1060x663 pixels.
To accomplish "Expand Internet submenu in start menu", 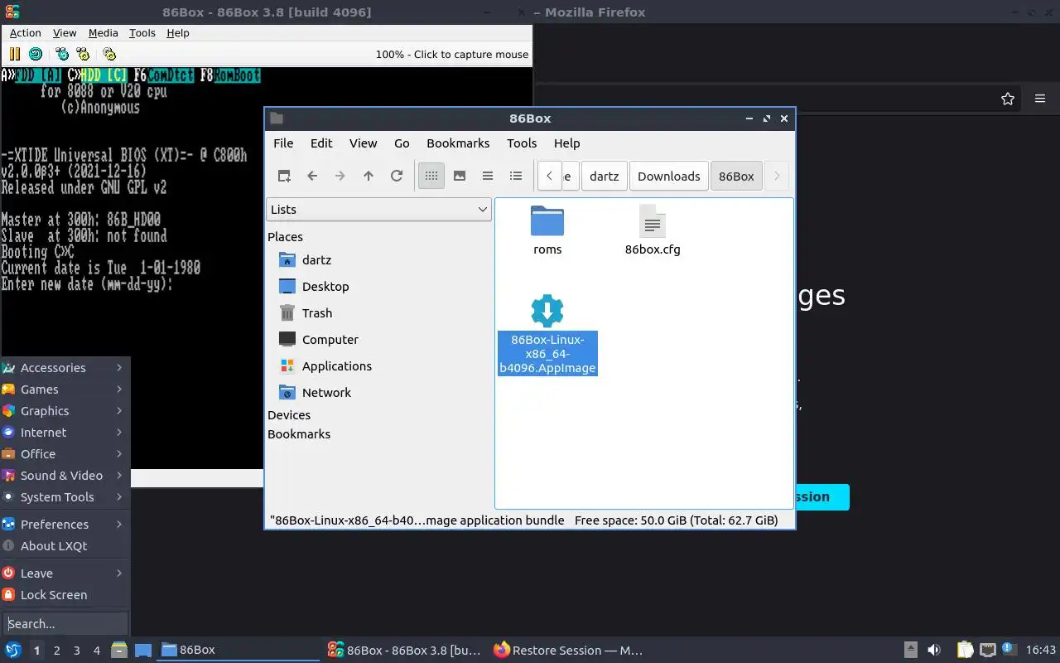I will (65, 433).
